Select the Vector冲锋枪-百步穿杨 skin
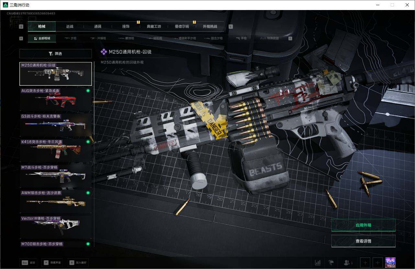 tap(56, 227)
